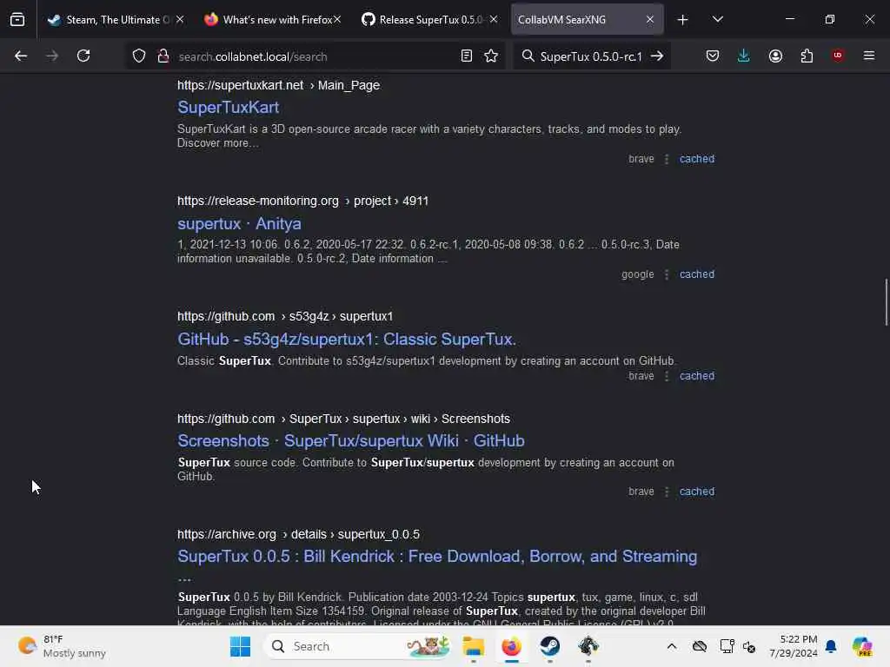Click the OneDrive cloud tray icon
The height and width of the screenshot is (667, 890).
pos(700,646)
